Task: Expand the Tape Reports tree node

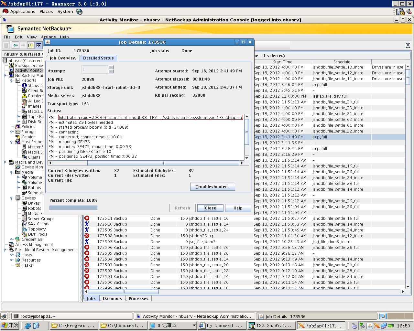Action: (x=18, y=116)
